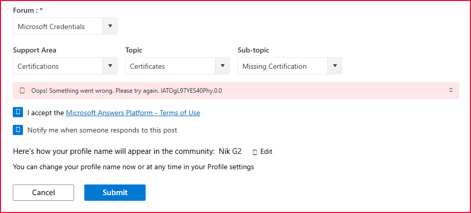The width and height of the screenshot is (471, 213).
Task: Open Microsoft Answers Platform Terms of Use link
Action: coord(133,113)
